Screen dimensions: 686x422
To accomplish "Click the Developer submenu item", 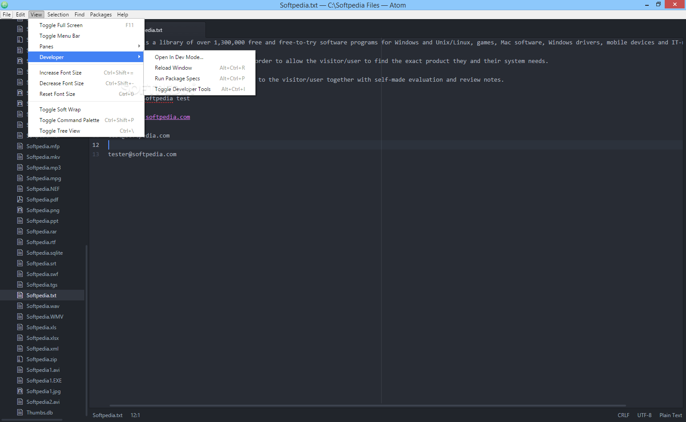I will pyautogui.click(x=86, y=57).
